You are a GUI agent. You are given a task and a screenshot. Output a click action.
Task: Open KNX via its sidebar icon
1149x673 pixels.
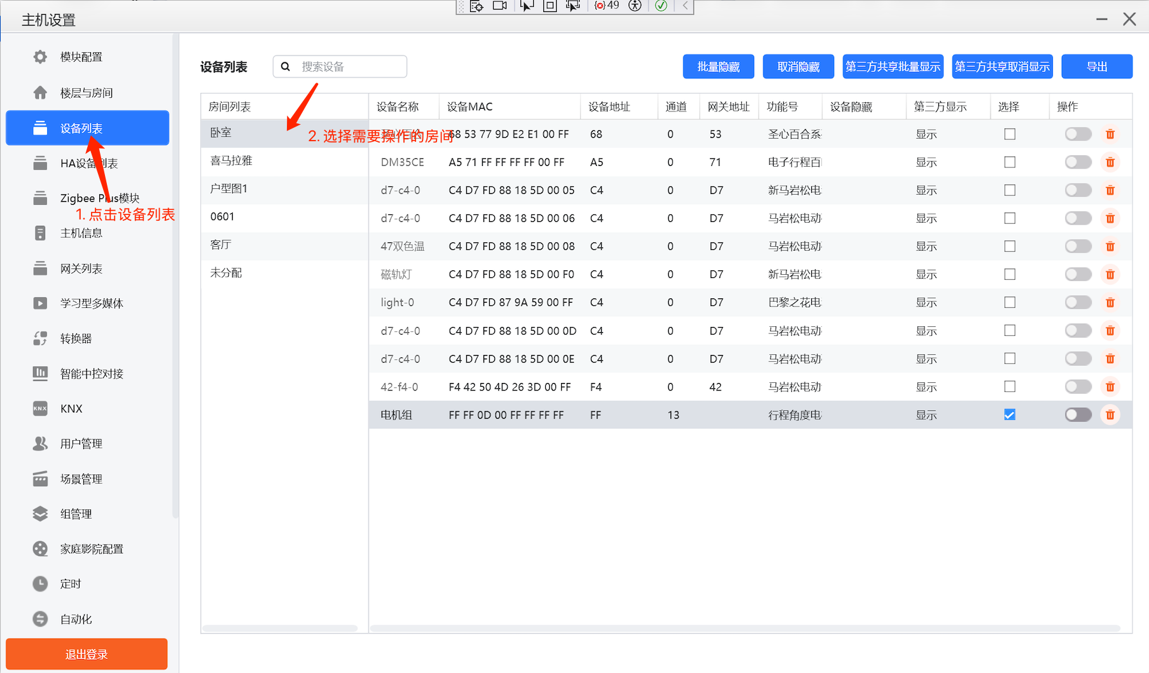(x=40, y=408)
